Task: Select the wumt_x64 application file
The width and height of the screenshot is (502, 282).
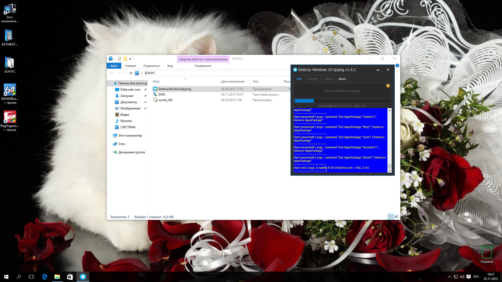Action: coord(165,100)
